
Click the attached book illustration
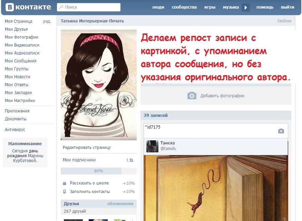(216, 188)
